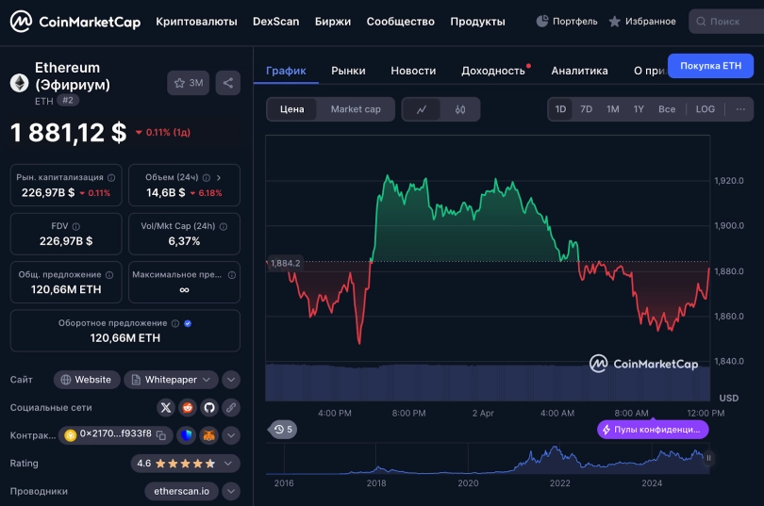Open the Reddit social link

[x=188, y=407]
